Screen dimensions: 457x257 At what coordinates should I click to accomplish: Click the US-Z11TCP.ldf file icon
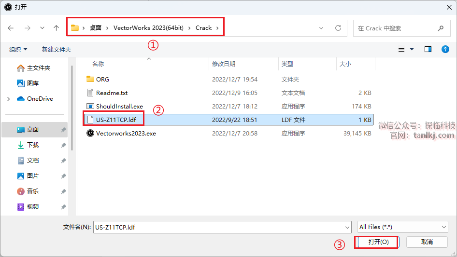pos(90,120)
